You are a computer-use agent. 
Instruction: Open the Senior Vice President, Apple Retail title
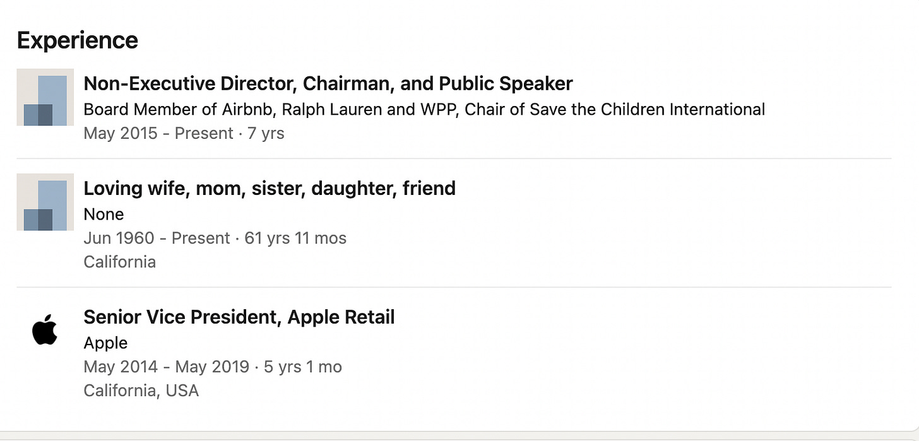(239, 317)
